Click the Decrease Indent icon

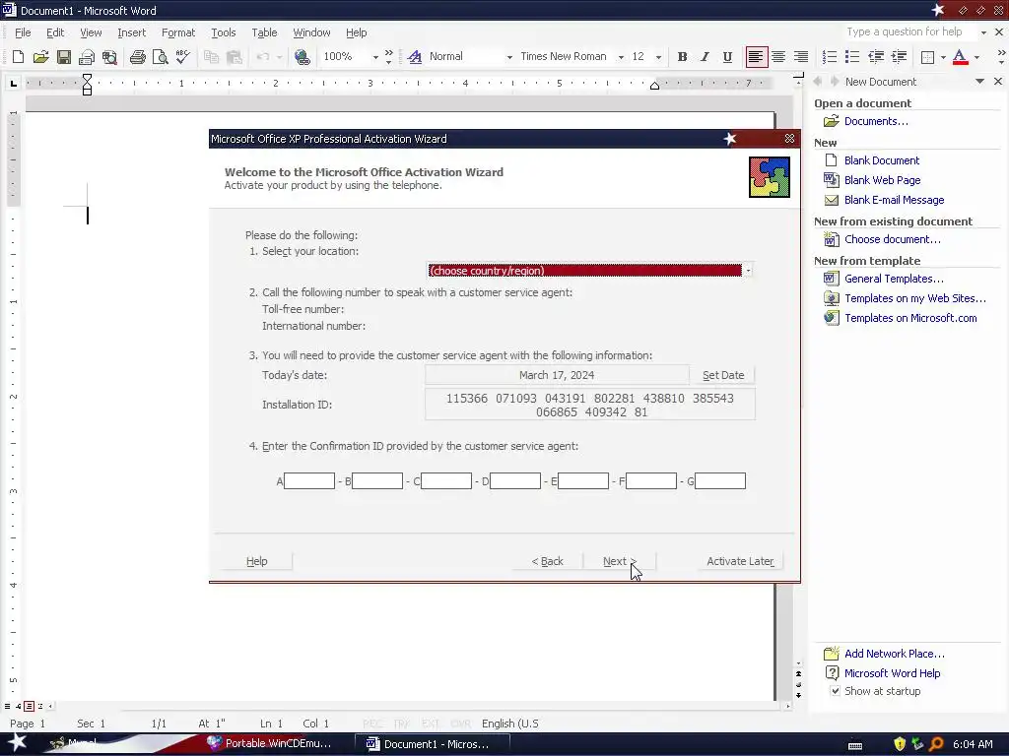(x=876, y=57)
